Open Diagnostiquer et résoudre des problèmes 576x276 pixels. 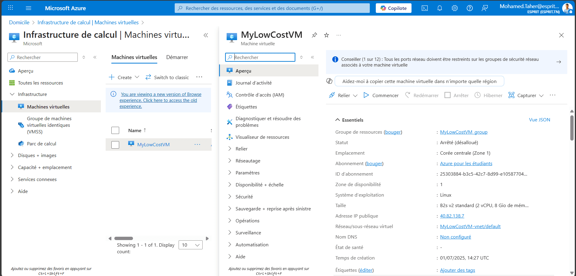coord(269,122)
